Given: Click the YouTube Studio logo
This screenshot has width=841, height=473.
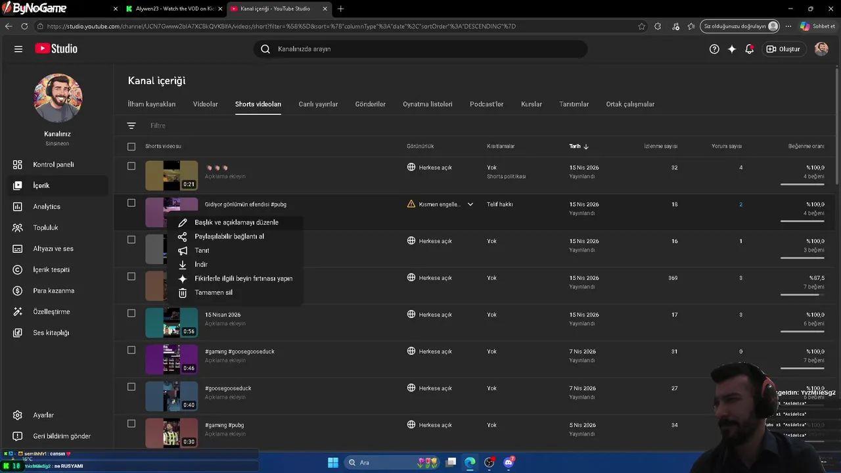Looking at the screenshot, I should click(56, 49).
